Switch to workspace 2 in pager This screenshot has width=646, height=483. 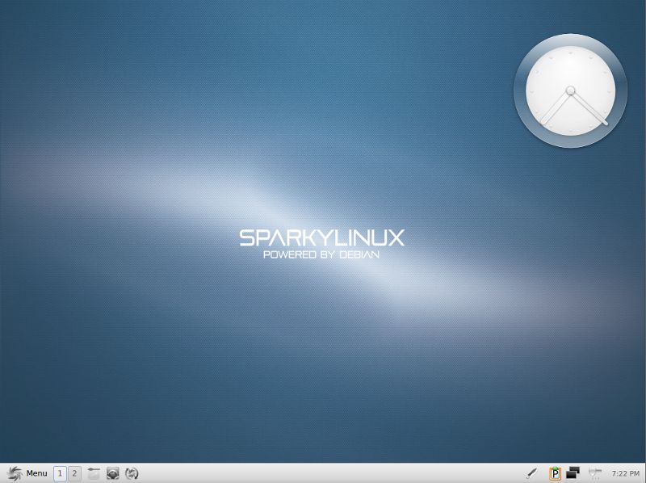click(74, 473)
